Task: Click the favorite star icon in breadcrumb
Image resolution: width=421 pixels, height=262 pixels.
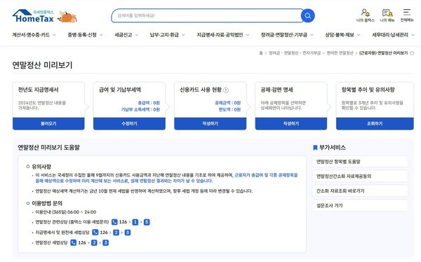Action: [412, 53]
